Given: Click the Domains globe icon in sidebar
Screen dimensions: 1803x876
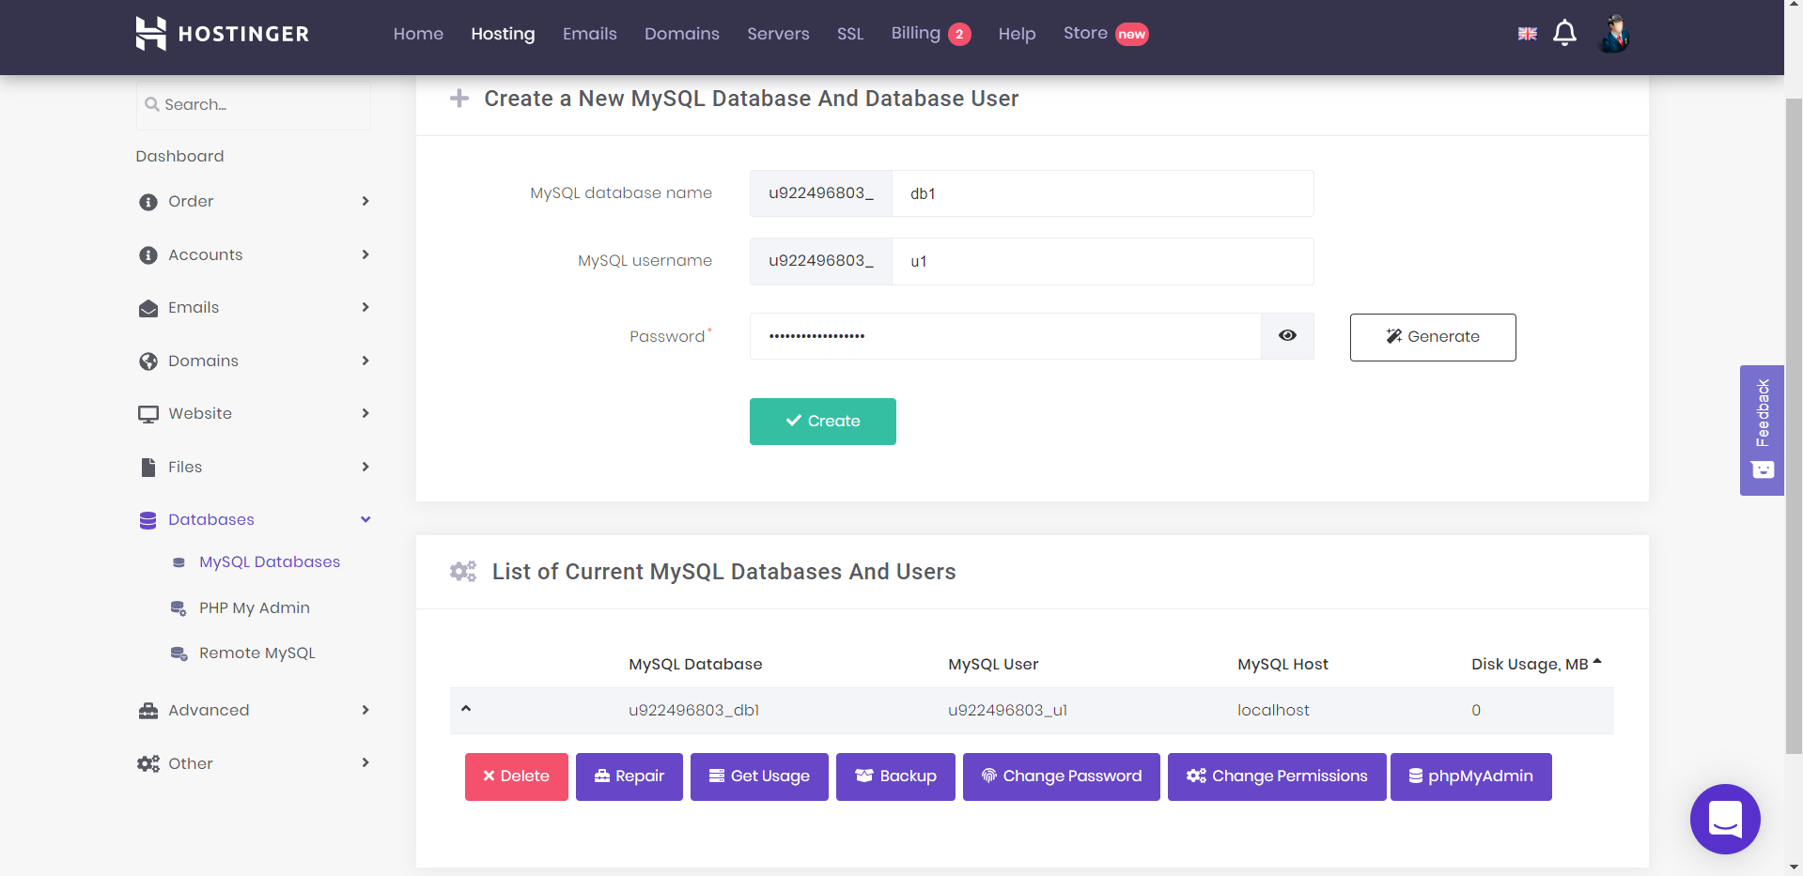Looking at the screenshot, I should 148,361.
